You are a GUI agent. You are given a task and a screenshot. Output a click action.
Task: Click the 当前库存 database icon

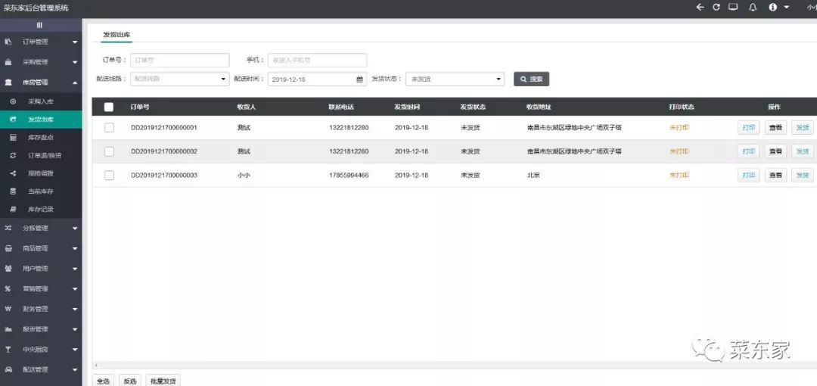click(14, 191)
